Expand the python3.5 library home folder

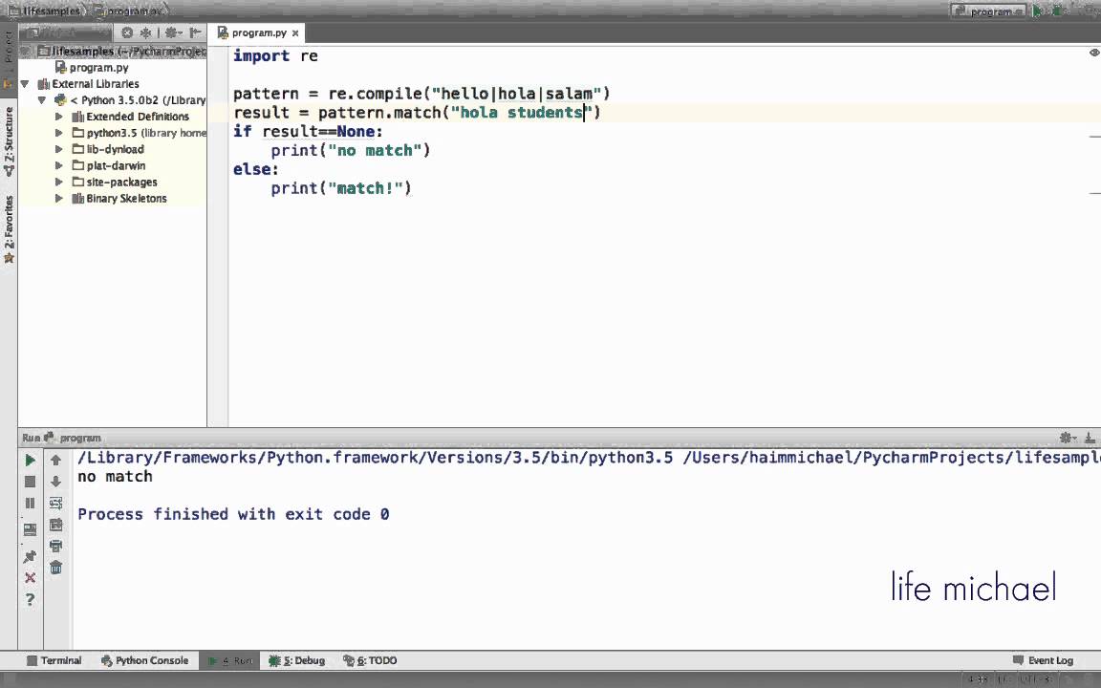pos(59,133)
